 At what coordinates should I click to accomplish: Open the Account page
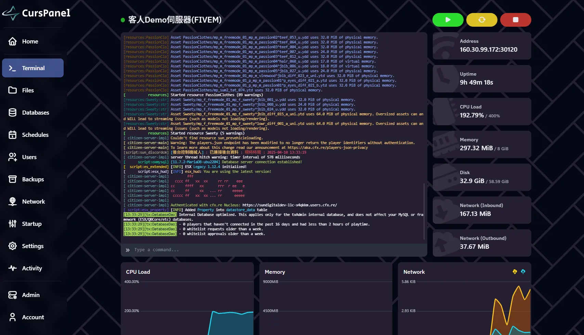pos(33,317)
